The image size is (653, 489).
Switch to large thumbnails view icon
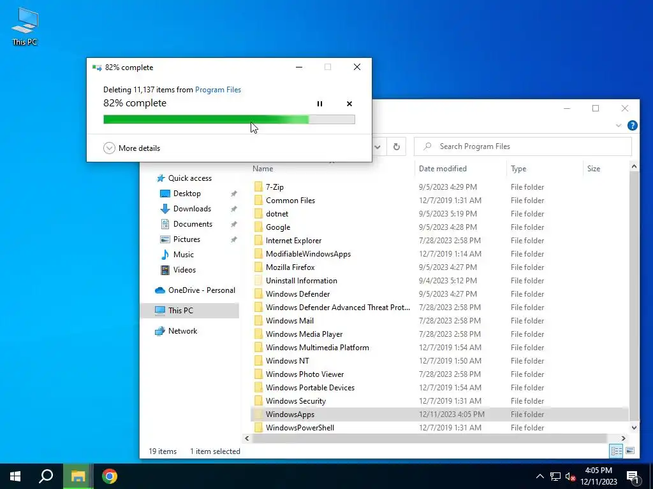tap(629, 451)
